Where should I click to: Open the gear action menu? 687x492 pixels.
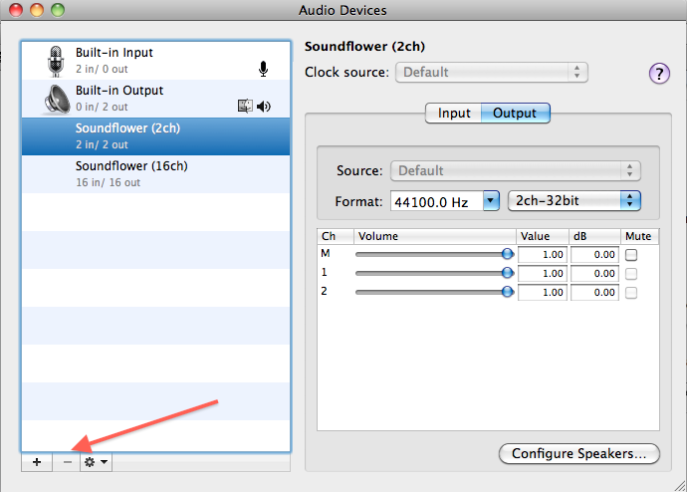click(96, 462)
